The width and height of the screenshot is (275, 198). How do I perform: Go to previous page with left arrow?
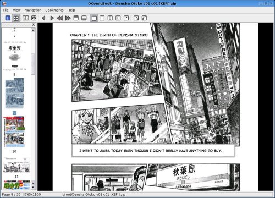43,18
